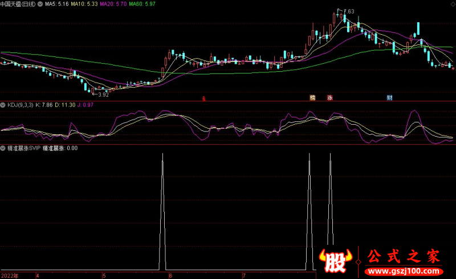Click the 3.92 low price label

click(x=103, y=95)
